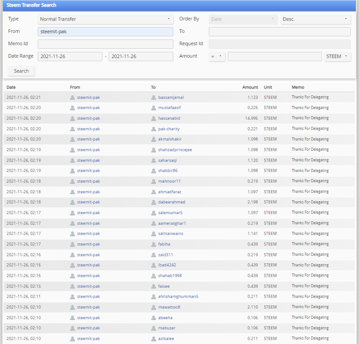The image size is (360, 344).
Task: Click the 14.995 amount cell
Action: (251, 118)
